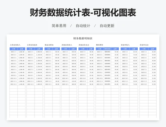
Task: Click 日期 header in 其他业务支出 table
Action: point(83,49)
